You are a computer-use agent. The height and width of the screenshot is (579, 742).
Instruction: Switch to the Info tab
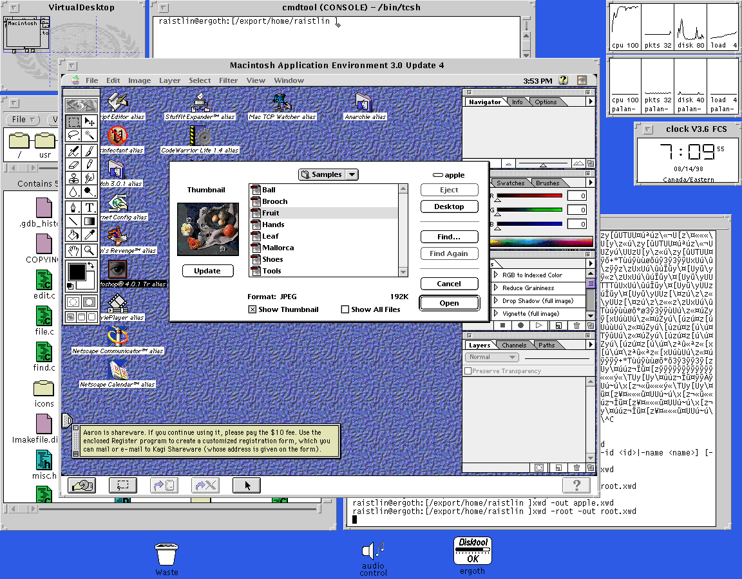[x=517, y=102]
